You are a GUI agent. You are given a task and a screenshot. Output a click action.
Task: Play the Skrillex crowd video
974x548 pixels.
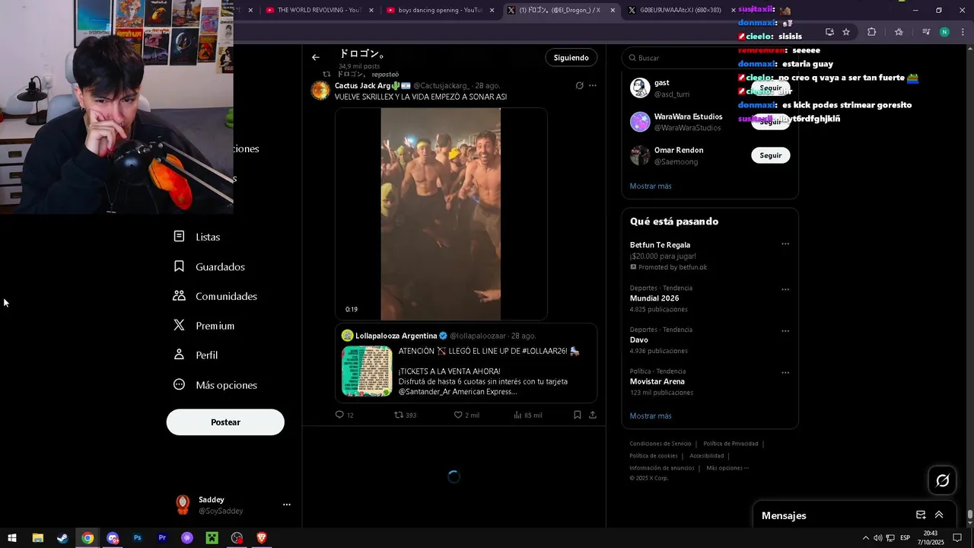(441, 214)
